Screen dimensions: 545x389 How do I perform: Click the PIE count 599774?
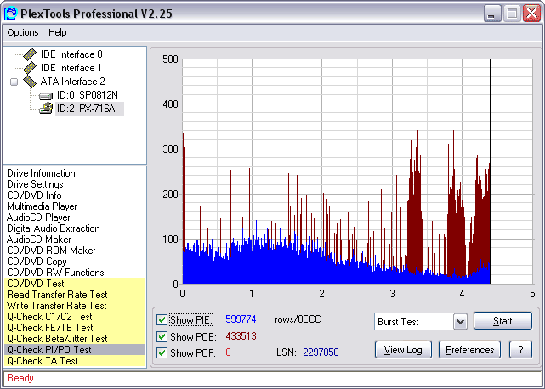click(241, 319)
